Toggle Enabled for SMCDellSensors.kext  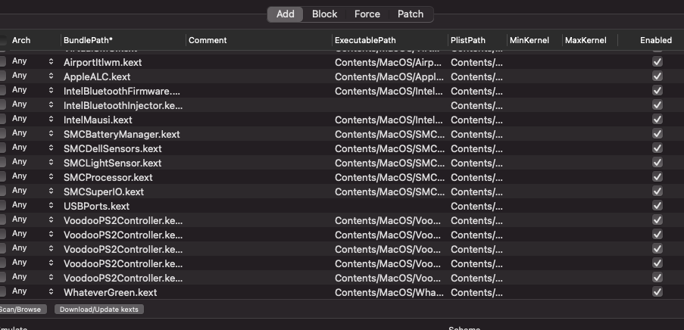657,148
